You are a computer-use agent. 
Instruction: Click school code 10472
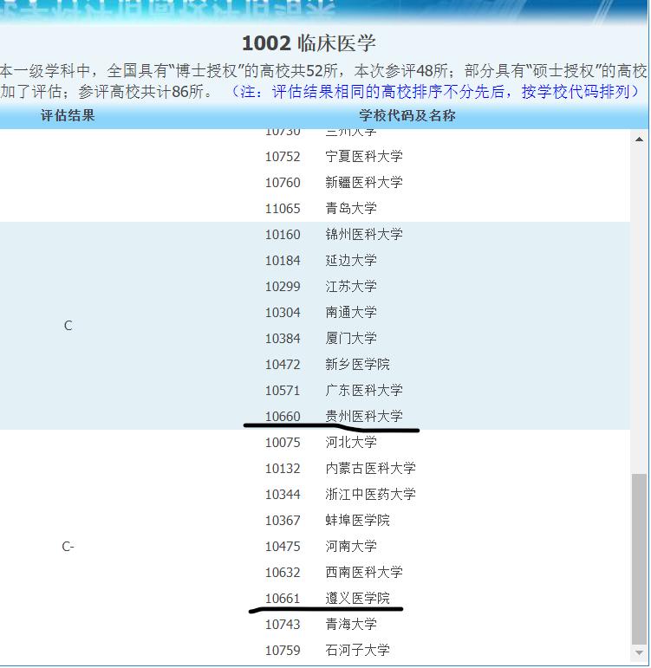tap(283, 365)
